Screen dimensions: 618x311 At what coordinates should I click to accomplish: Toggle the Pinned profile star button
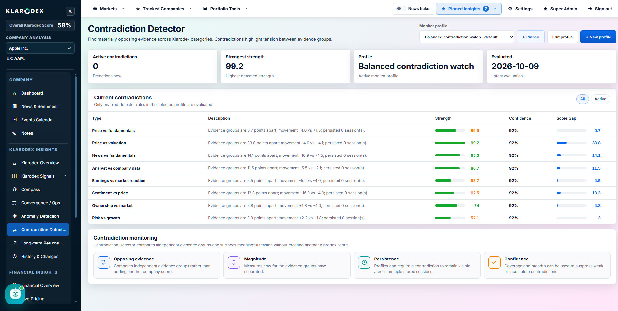tap(531, 37)
